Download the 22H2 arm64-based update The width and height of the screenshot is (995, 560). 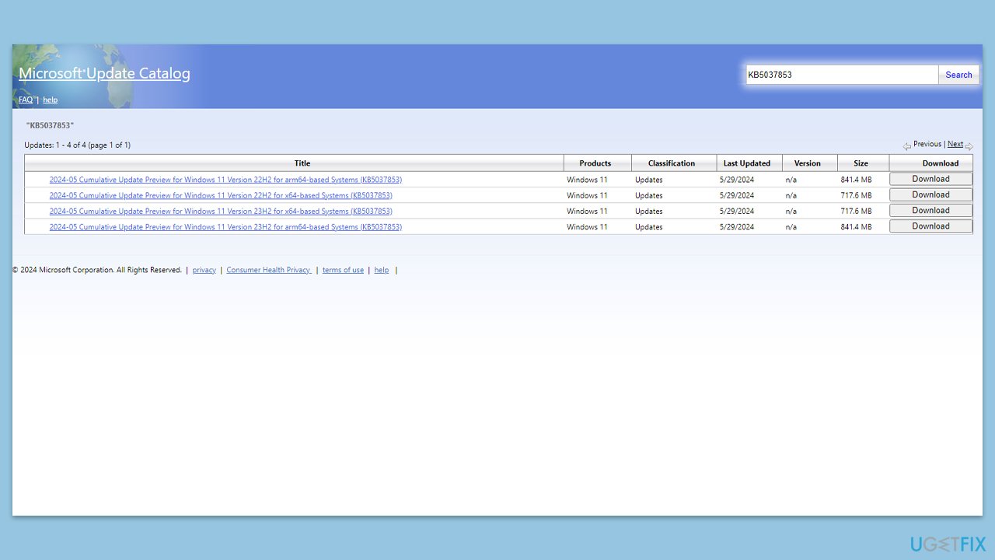coord(930,179)
